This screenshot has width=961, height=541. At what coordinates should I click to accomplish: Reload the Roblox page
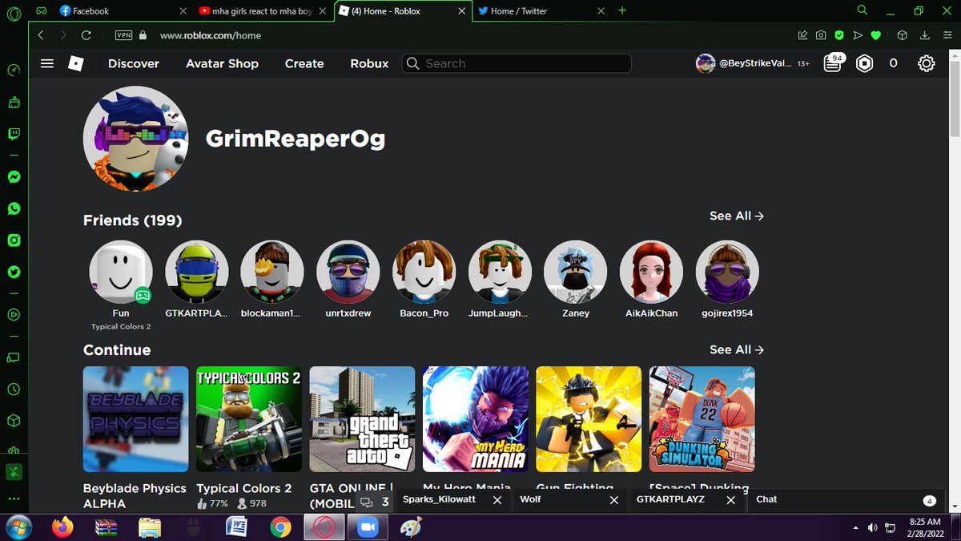tap(86, 35)
